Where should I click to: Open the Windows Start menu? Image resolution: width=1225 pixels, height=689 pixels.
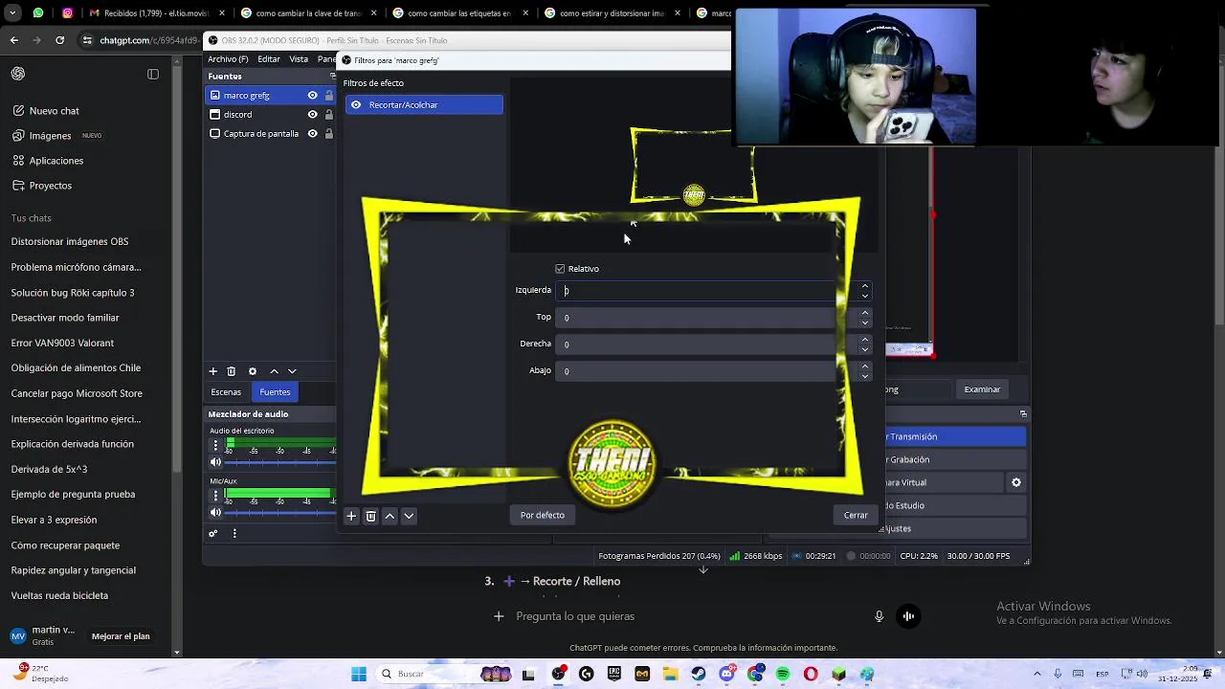pos(359,674)
